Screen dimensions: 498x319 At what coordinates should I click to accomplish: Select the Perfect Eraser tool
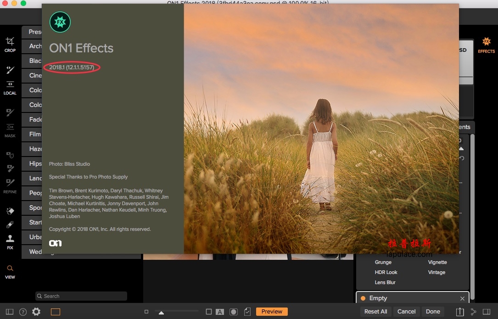coord(10,211)
